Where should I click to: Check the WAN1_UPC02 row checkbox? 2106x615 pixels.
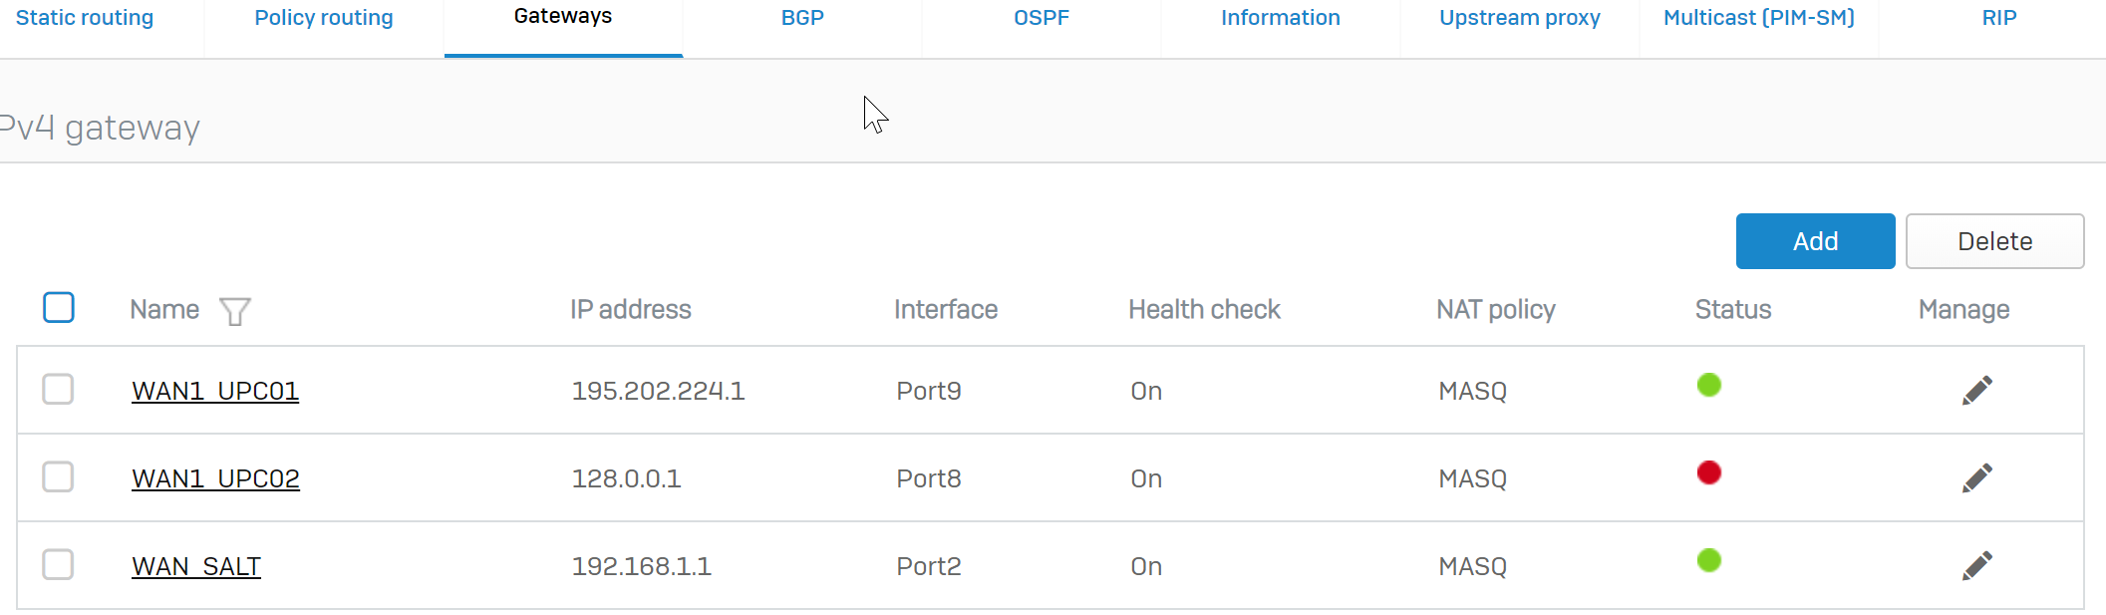click(x=58, y=476)
